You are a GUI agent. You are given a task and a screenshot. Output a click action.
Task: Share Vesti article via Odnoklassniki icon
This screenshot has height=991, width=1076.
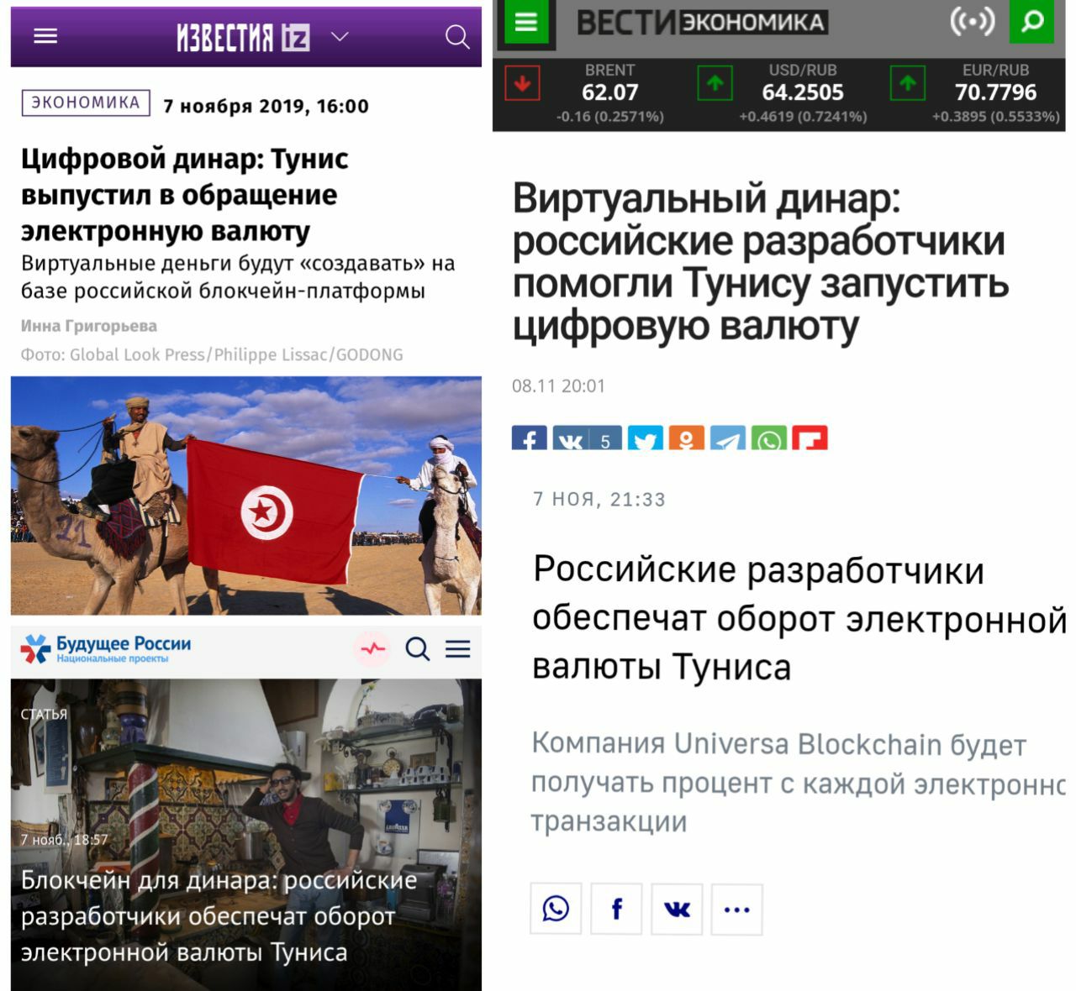[x=686, y=438]
